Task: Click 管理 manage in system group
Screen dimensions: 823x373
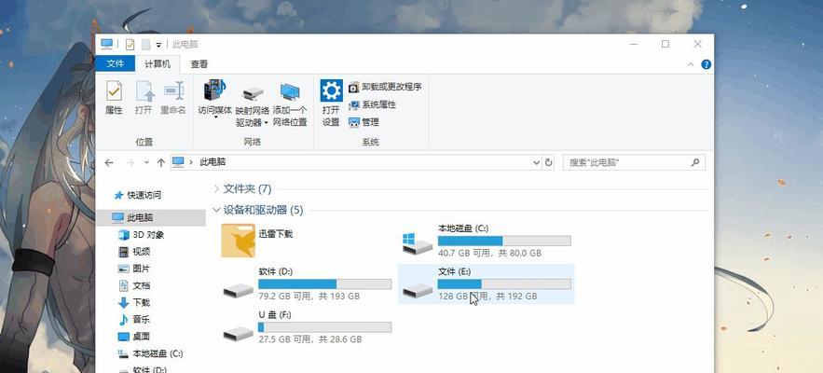Action: click(363, 122)
